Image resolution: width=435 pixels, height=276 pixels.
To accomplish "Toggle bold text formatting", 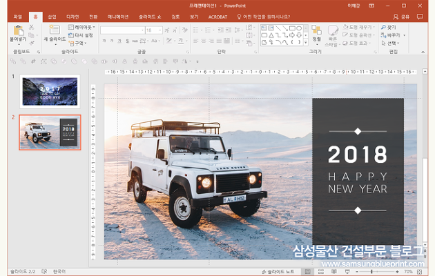I will point(104,41).
